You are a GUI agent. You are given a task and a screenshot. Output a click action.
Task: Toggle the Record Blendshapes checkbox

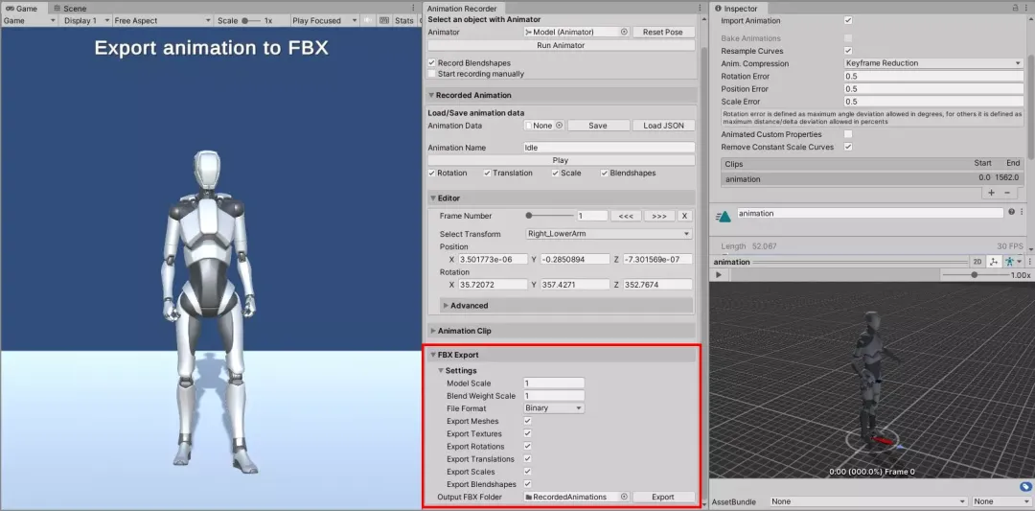pyautogui.click(x=431, y=62)
